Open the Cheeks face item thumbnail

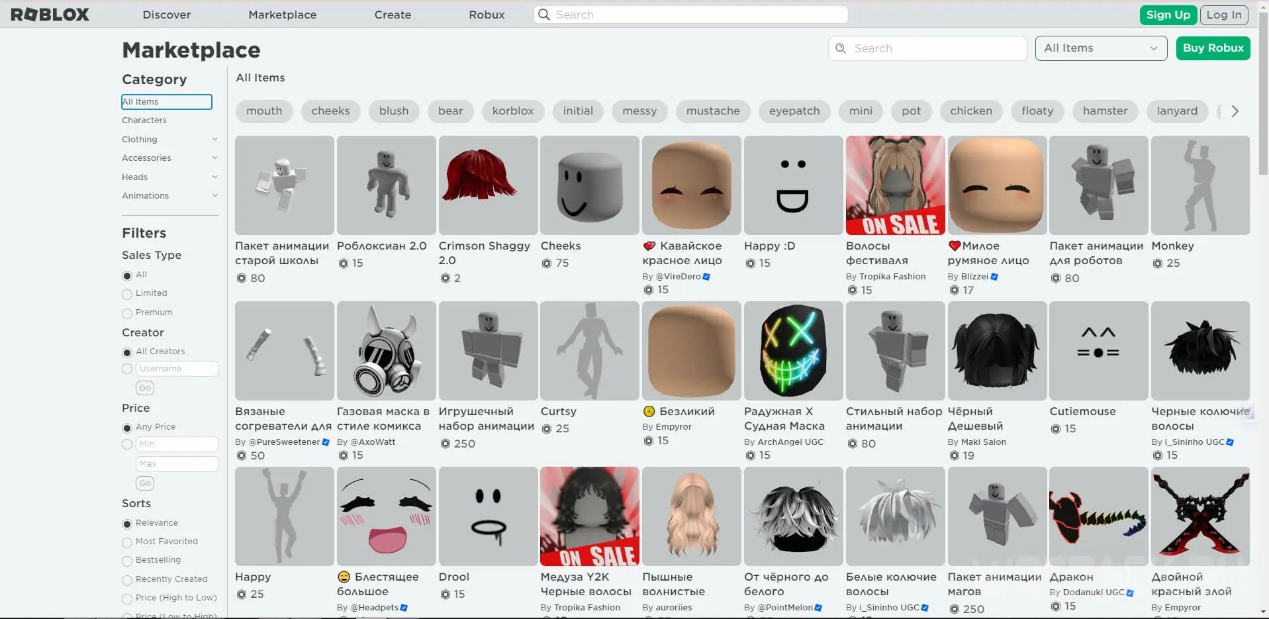[x=590, y=185]
